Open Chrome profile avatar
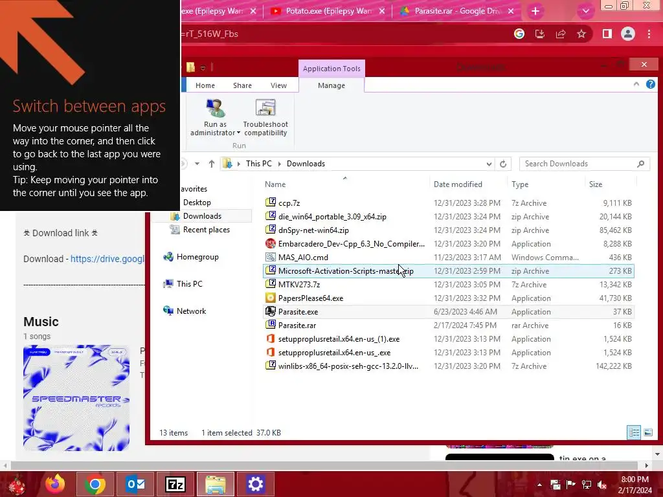Screen dimensions: 663x497 tap(628, 34)
